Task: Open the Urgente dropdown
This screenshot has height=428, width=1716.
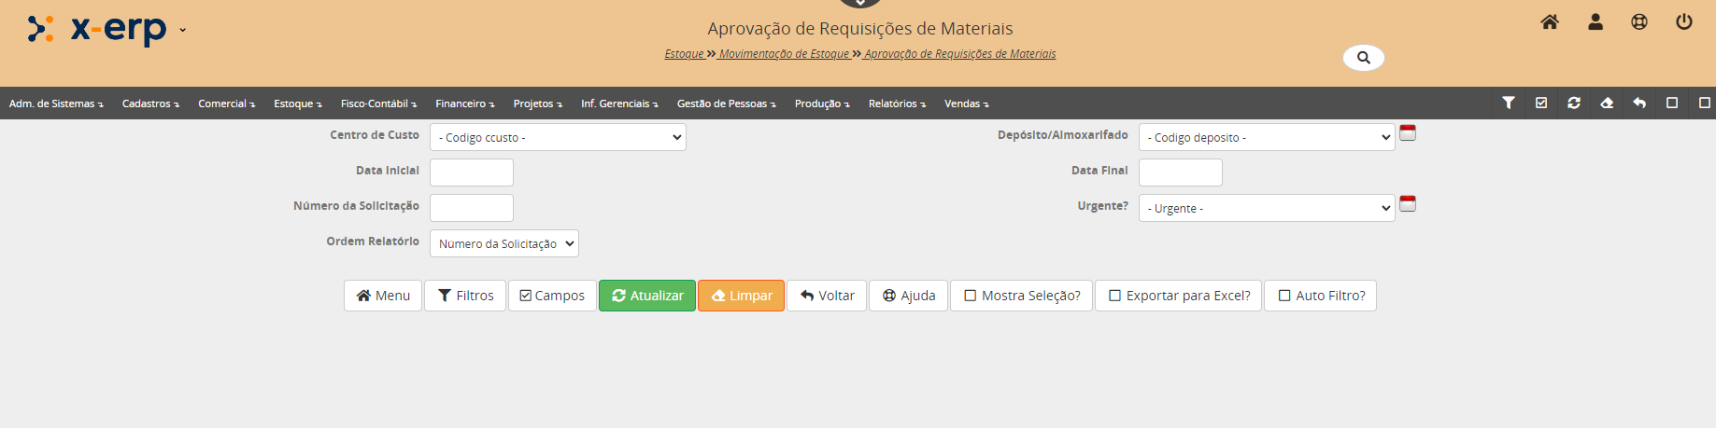Action: 1266,208
